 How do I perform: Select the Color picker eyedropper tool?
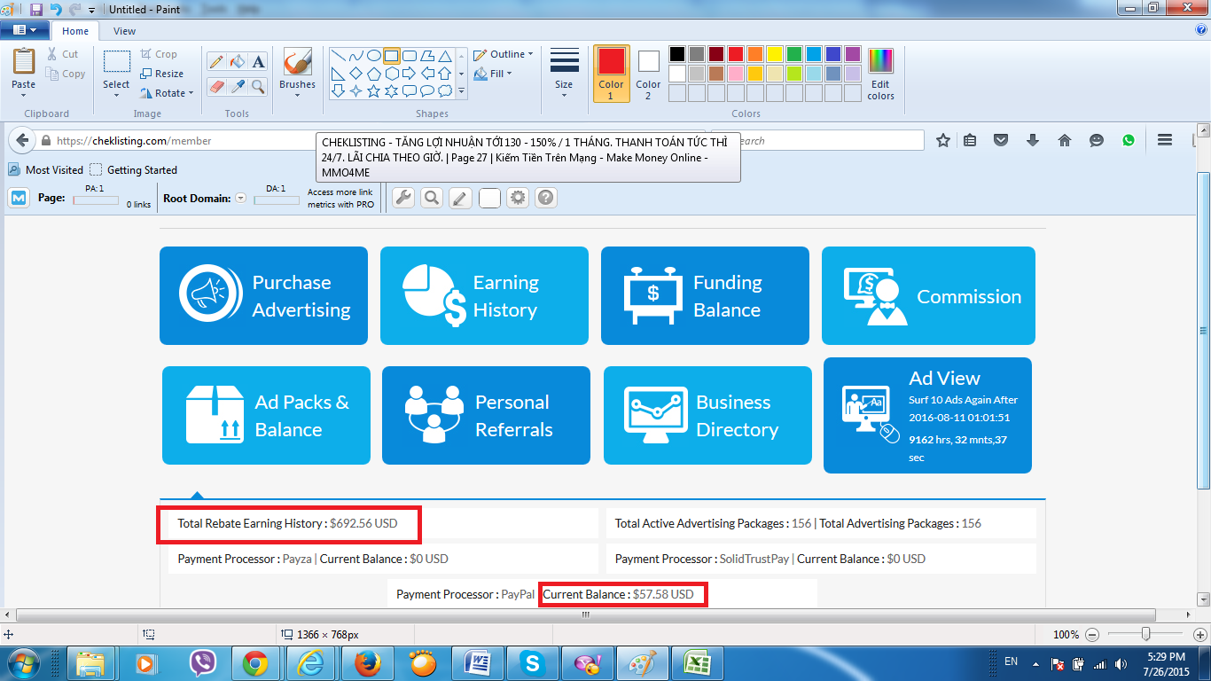[237, 86]
